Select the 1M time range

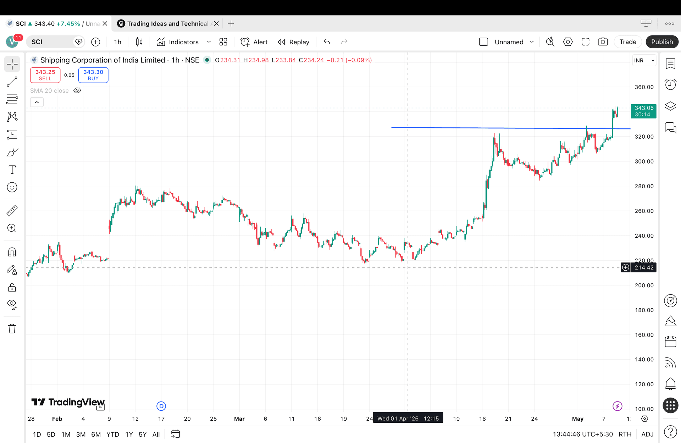(x=66, y=434)
